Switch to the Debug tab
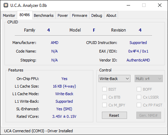The image size is (168, 135). pos(97,15)
